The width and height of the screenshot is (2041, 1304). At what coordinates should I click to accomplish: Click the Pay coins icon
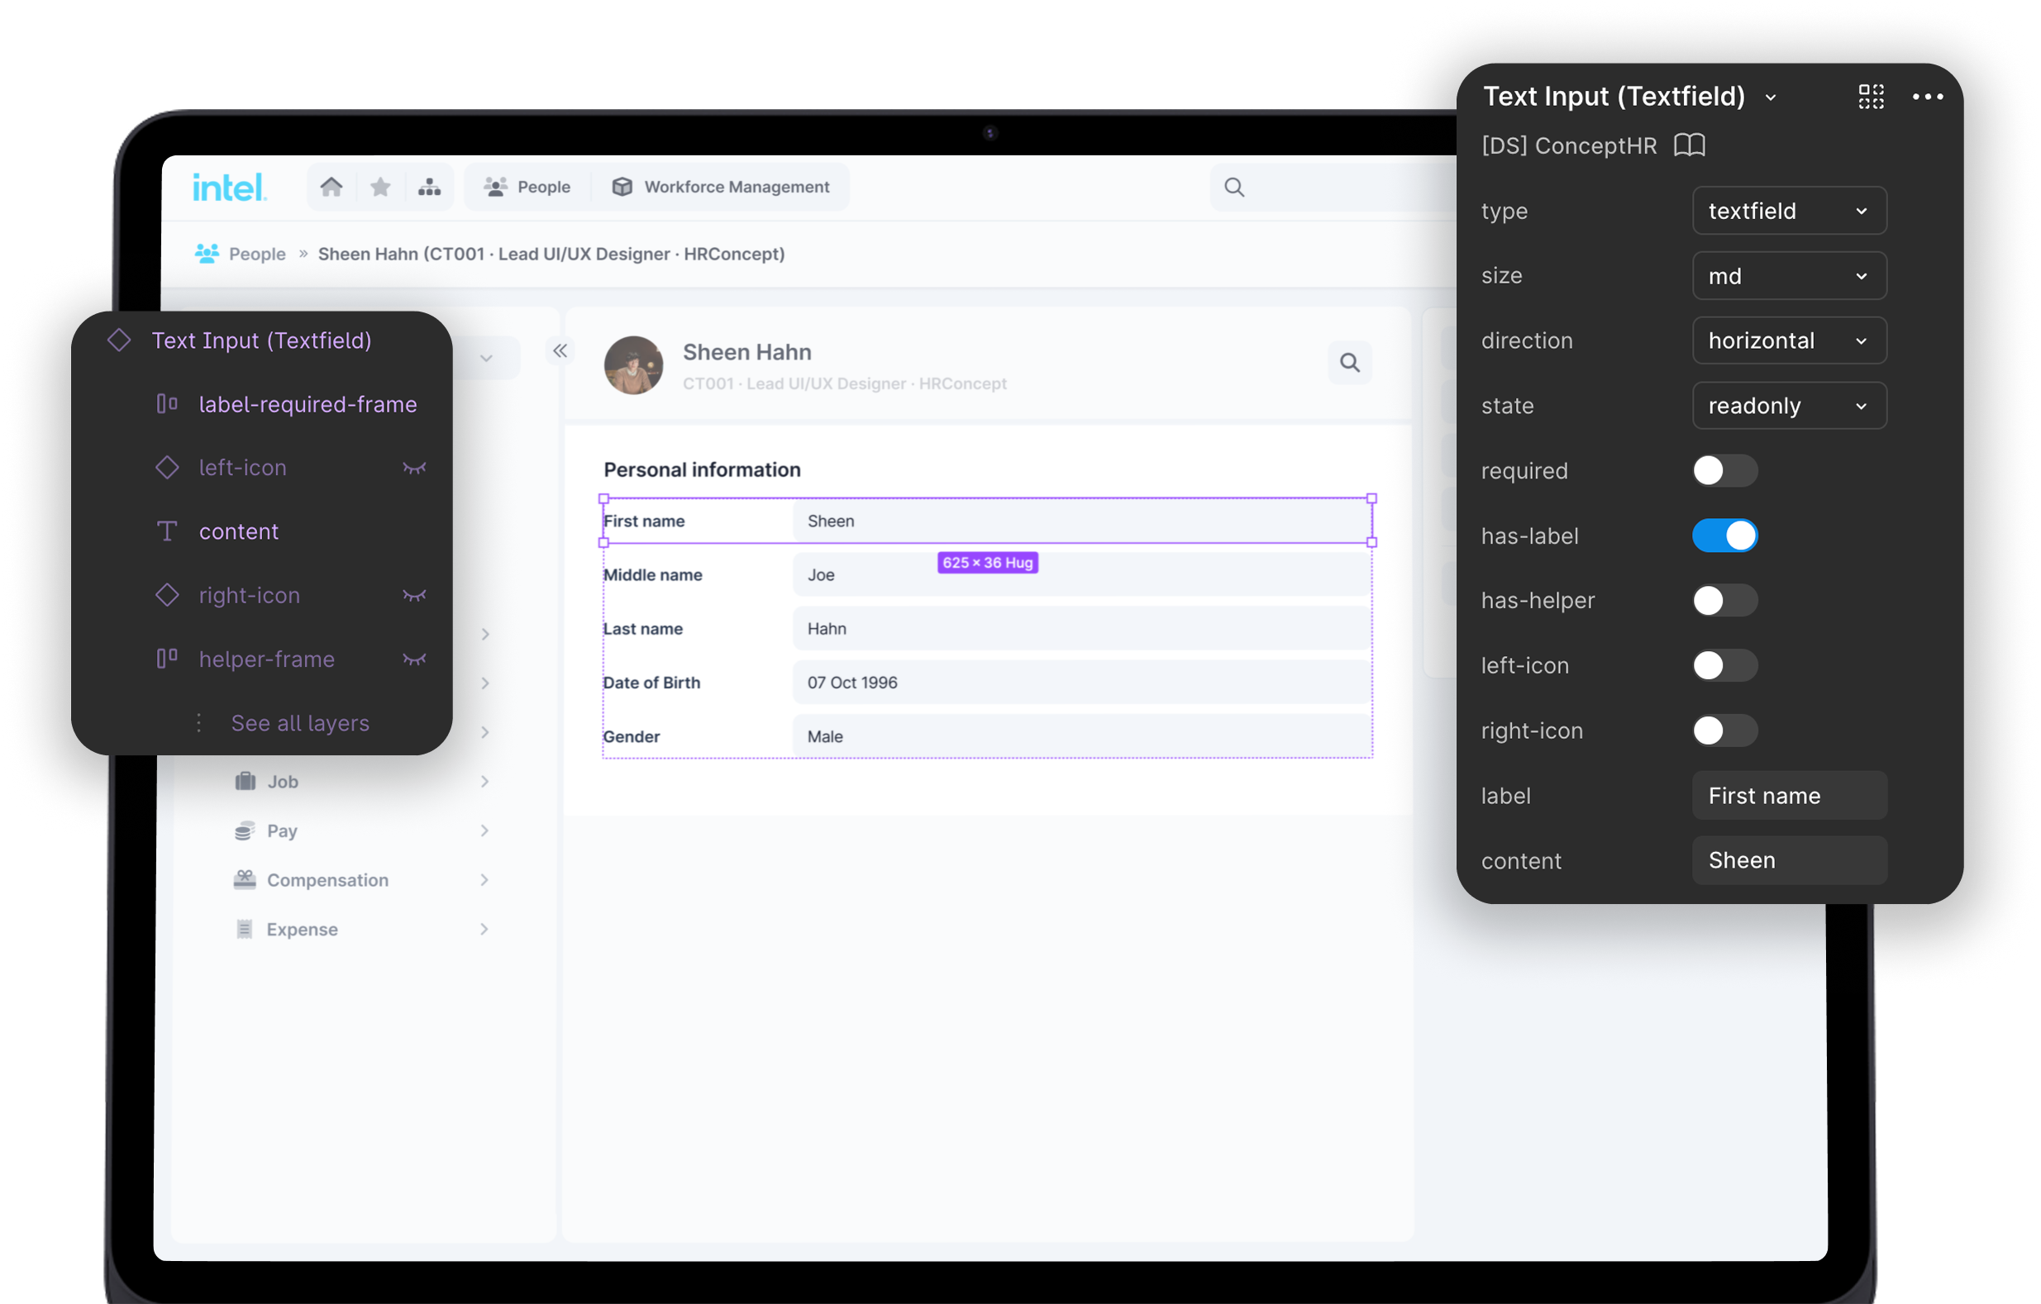click(245, 830)
